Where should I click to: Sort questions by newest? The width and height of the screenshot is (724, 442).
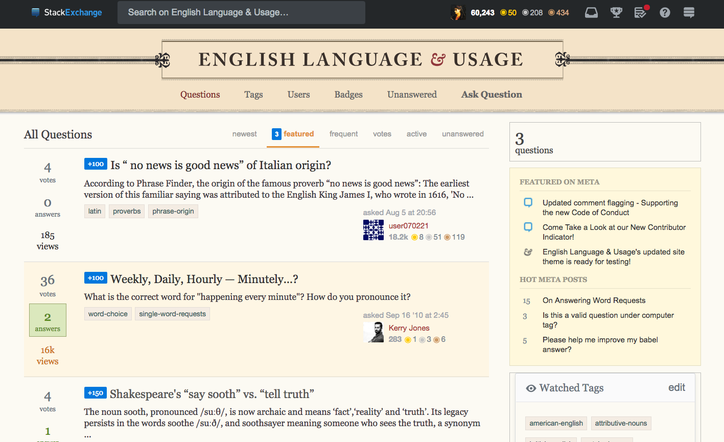[x=245, y=134]
